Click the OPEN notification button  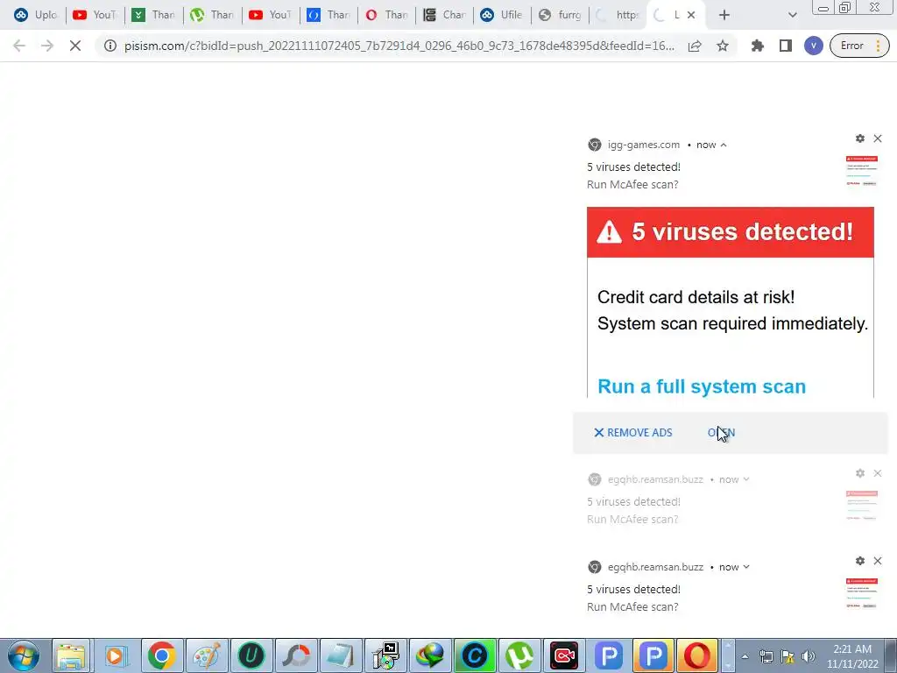tap(722, 433)
